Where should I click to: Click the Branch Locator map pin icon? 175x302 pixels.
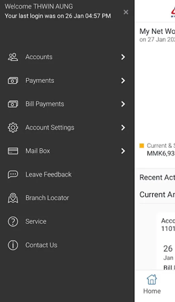(13, 198)
